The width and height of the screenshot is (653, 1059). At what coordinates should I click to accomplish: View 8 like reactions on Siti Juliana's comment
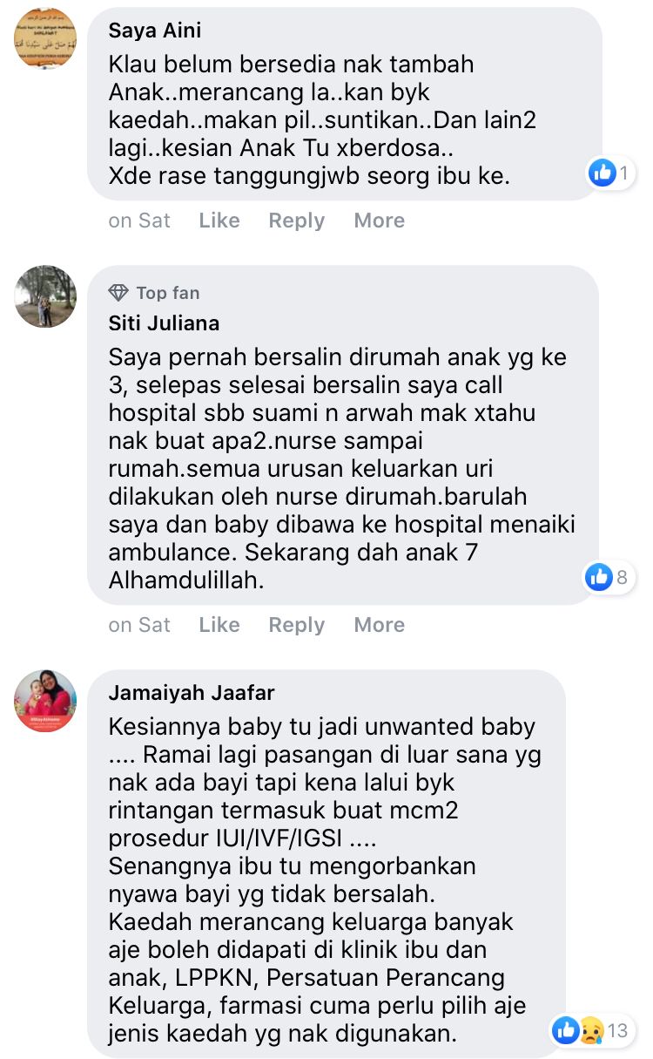pos(610,576)
